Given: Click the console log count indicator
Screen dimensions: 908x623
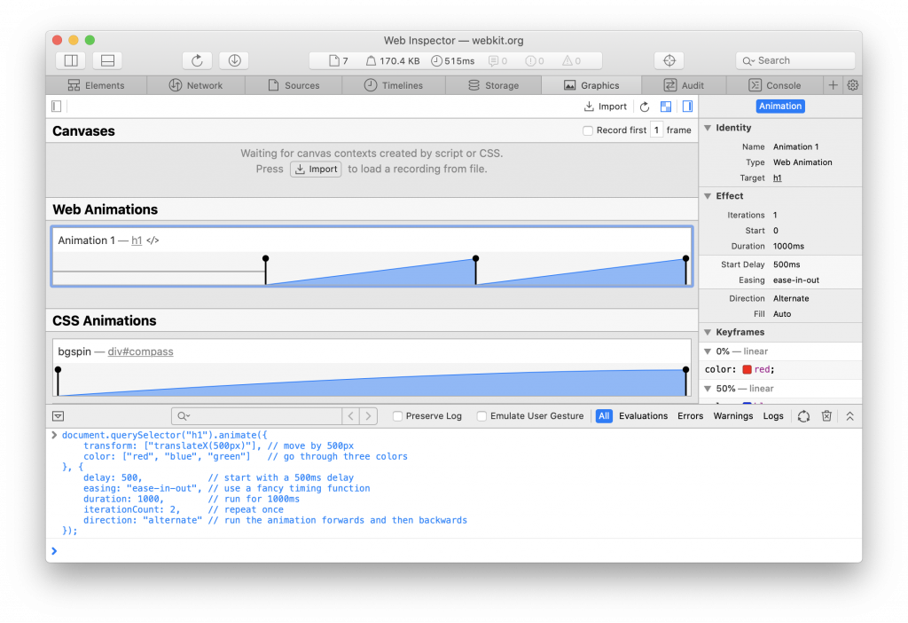Looking at the screenshot, I should tap(498, 61).
